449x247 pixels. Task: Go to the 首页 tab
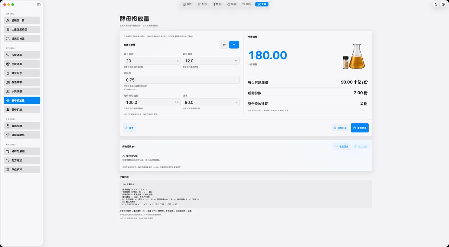187,4
